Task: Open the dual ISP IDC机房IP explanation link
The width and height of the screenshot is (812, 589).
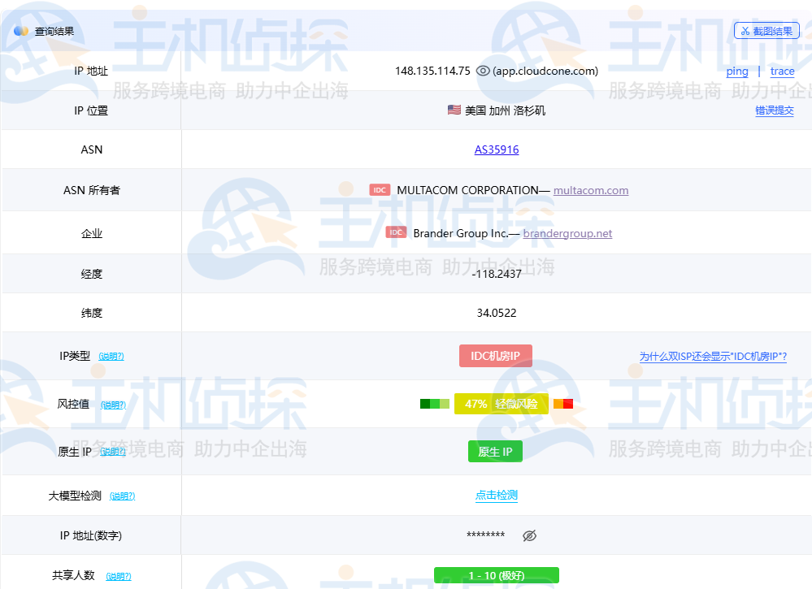Action: pos(713,356)
